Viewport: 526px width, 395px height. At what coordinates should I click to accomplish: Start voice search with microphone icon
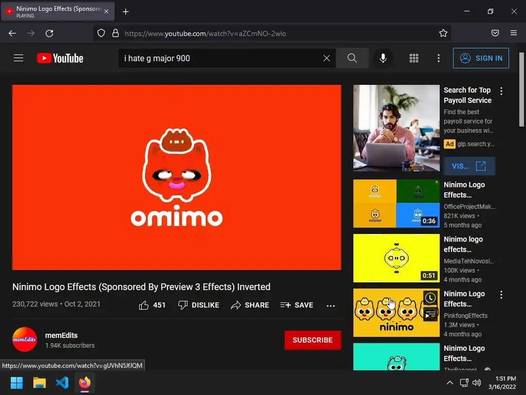click(x=383, y=58)
